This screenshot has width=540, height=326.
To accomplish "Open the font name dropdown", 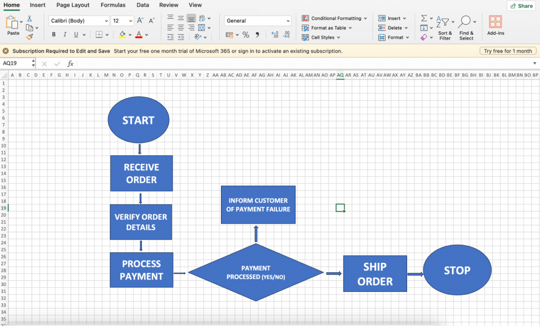I will pos(107,21).
